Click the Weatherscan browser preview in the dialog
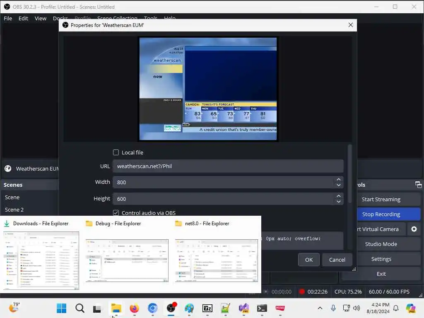This screenshot has width=424, height=318. click(x=208, y=89)
